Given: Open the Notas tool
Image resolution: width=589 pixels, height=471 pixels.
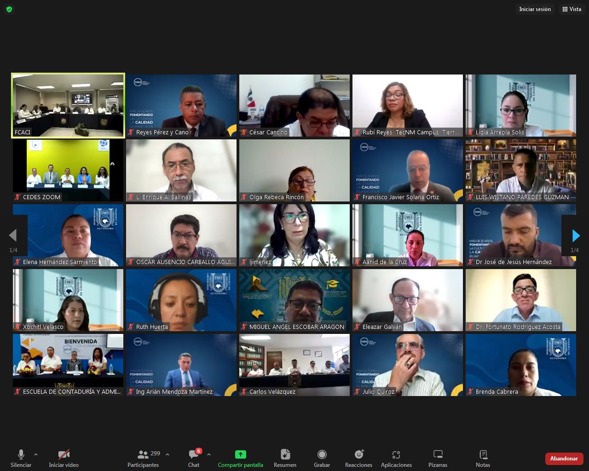Looking at the screenshot, I should [x=483, y=454].
